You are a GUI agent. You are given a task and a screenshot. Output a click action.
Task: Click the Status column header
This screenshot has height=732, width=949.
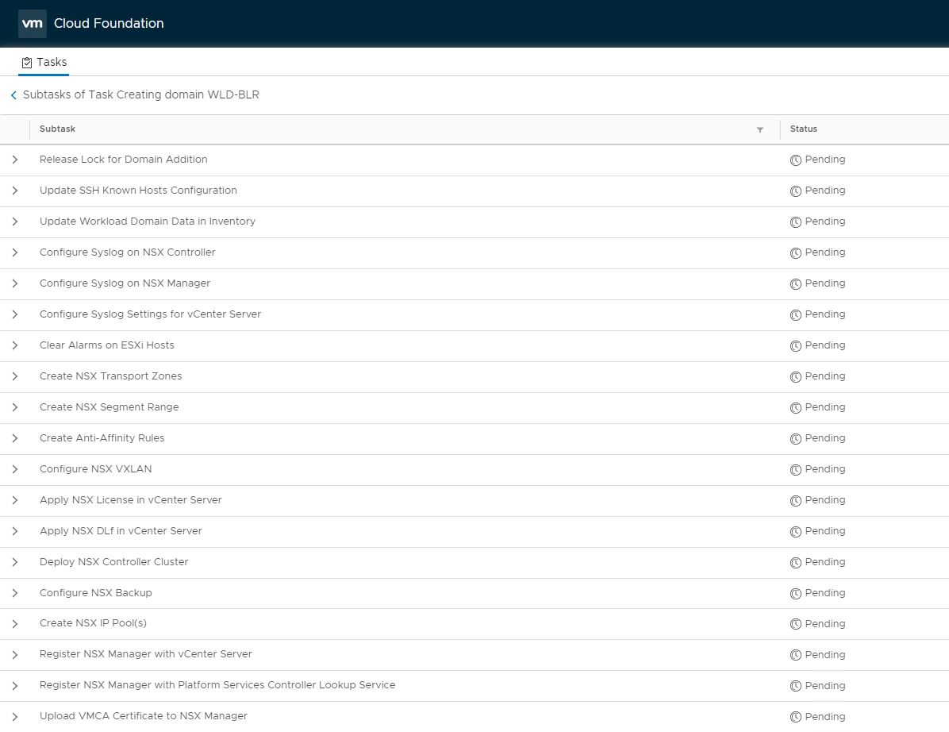coord(803,129)
